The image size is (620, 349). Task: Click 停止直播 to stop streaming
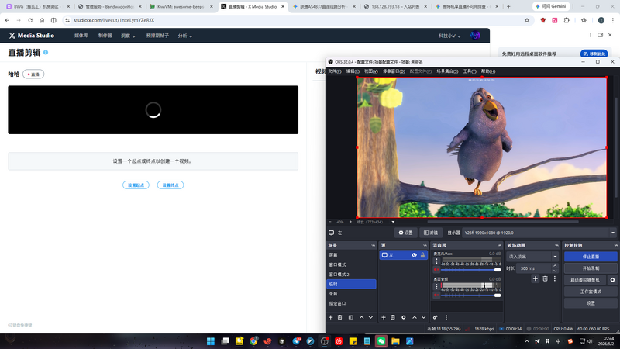(591, 257)
